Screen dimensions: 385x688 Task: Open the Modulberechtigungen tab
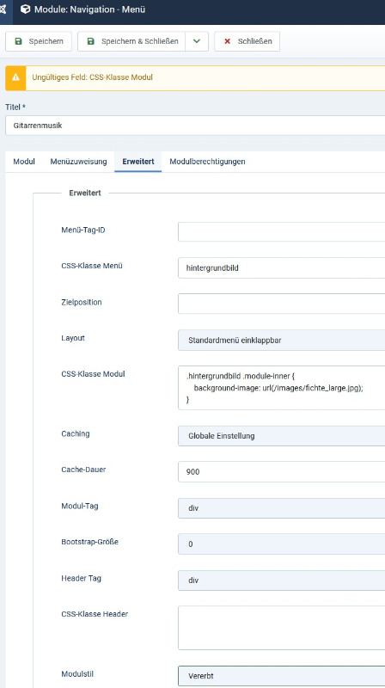(x=207, y=162)
